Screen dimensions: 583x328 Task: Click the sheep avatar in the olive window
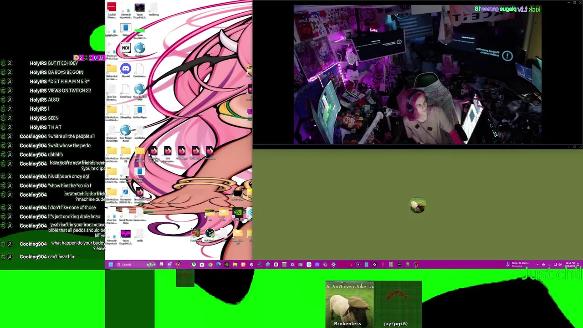click(x=418, y=206)
